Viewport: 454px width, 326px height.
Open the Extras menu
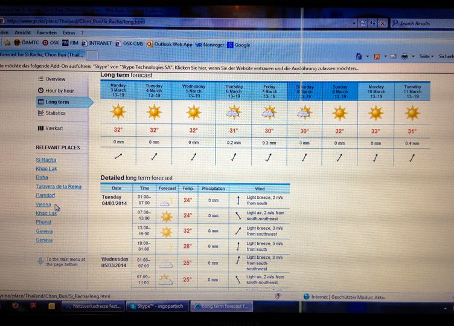coord(69,33)
